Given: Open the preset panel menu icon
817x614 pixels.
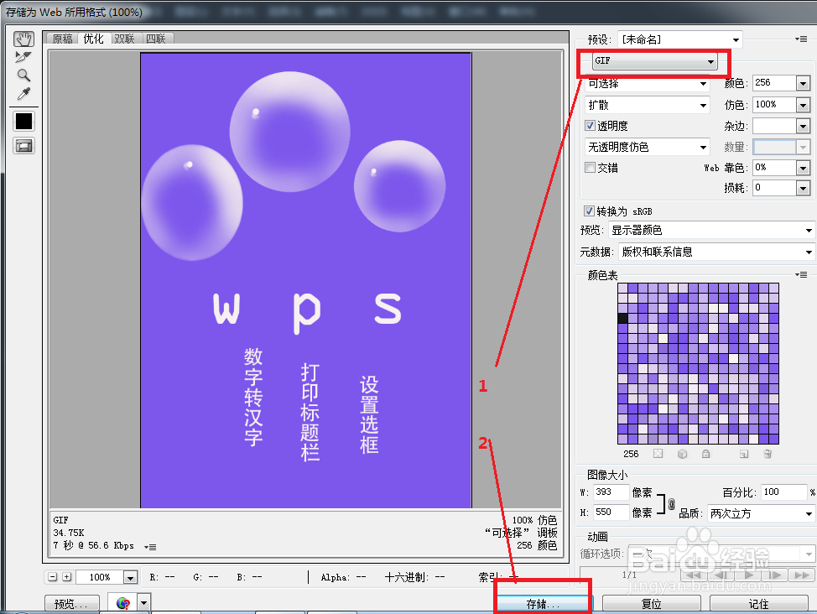Looking at the screenshot, I should pos(801,39).
